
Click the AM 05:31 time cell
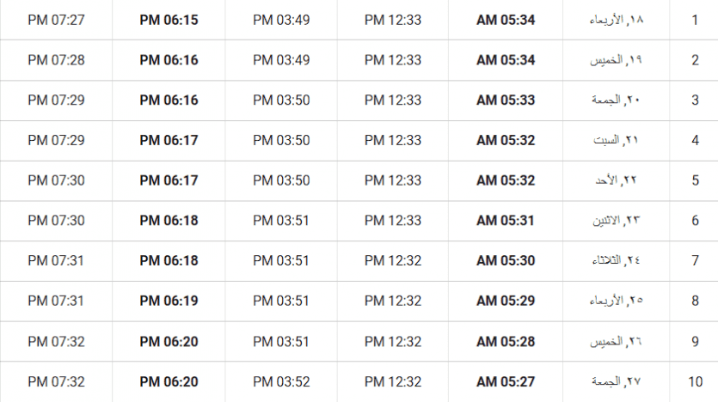click(x=506, y=221)
